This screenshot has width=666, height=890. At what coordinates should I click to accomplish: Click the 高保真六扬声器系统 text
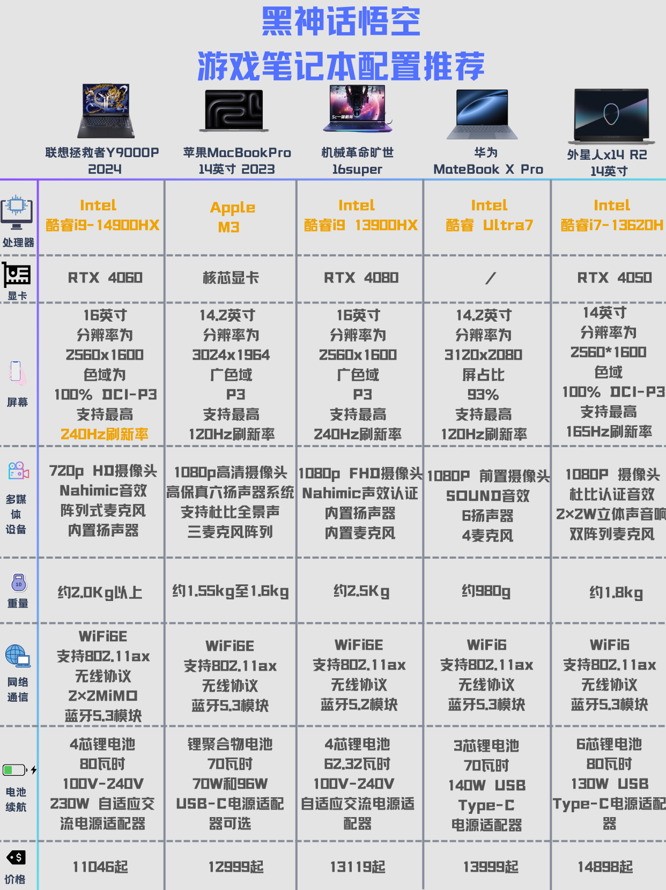point(230,492)
